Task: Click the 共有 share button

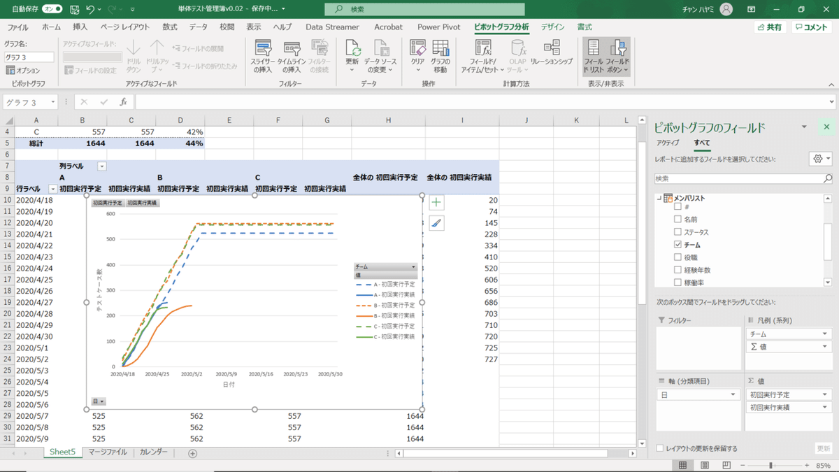Action: pos(770,27)
